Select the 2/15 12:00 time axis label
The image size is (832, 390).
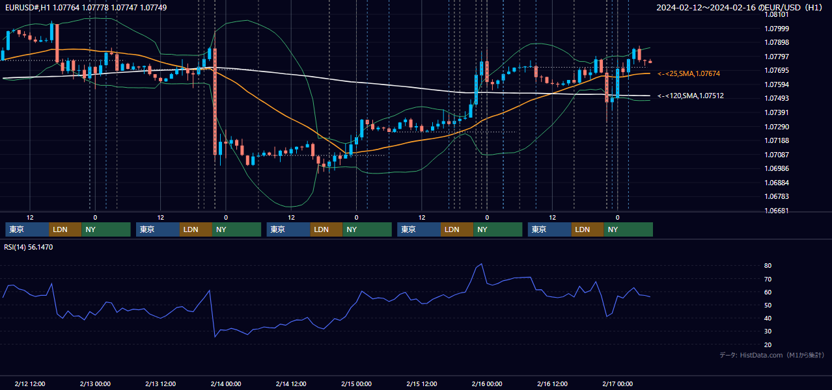[422, 383]
